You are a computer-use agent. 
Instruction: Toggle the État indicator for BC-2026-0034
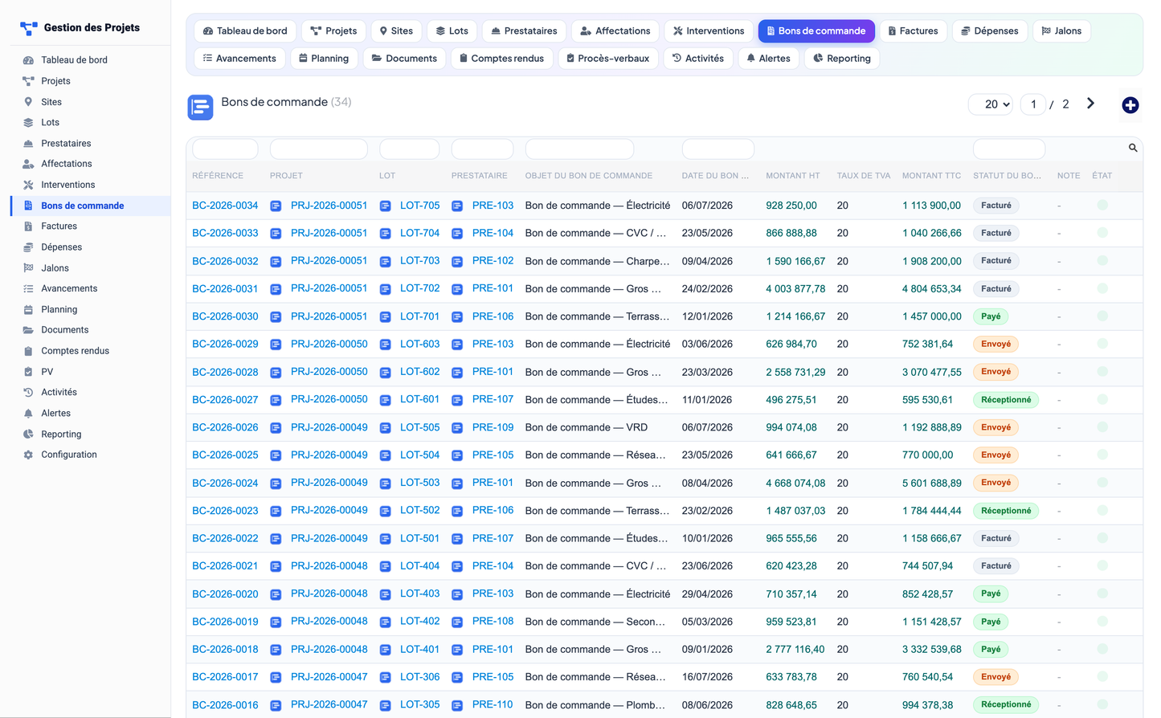[x=1102, y=206]
